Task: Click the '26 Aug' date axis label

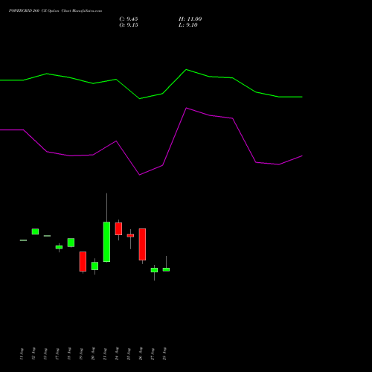Action: pyautogui.click(x=141, y=353)
